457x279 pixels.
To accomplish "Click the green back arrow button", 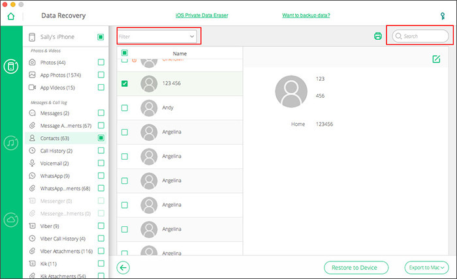I will point(124,267).
